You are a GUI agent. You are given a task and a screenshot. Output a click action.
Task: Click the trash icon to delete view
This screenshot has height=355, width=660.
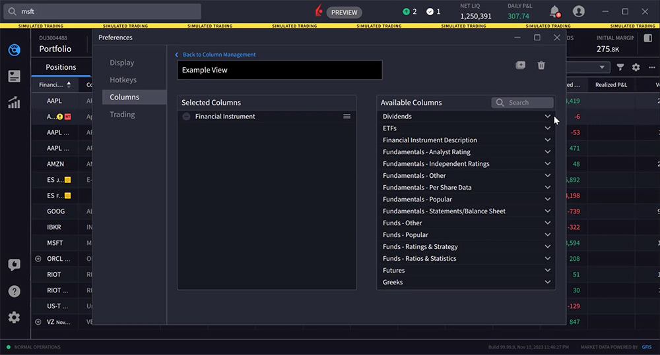(x=541, y=65)
